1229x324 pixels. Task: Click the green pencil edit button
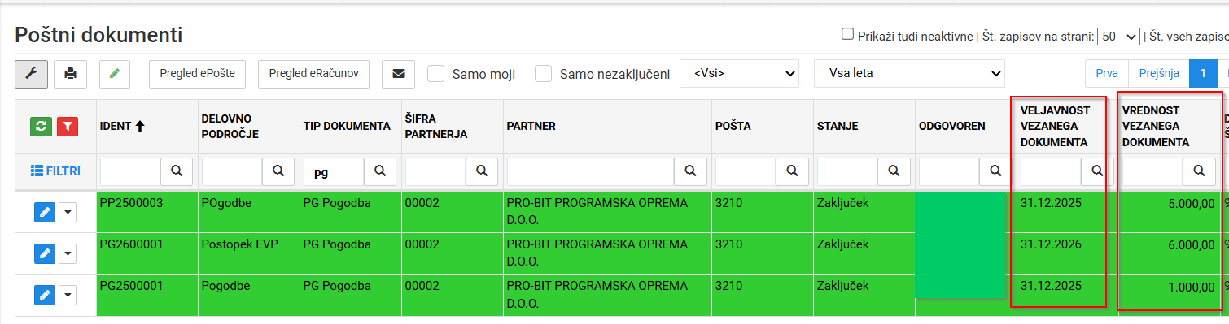(x=115, y=74)
